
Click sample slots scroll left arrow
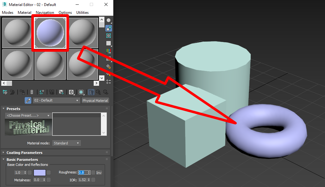pos(4,83)
